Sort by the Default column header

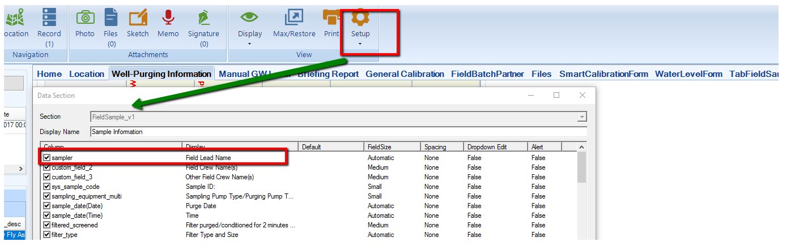[330, 147]
